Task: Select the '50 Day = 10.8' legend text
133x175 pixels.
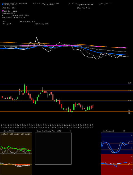Action: pyautogui.click(x=10, y=8)
